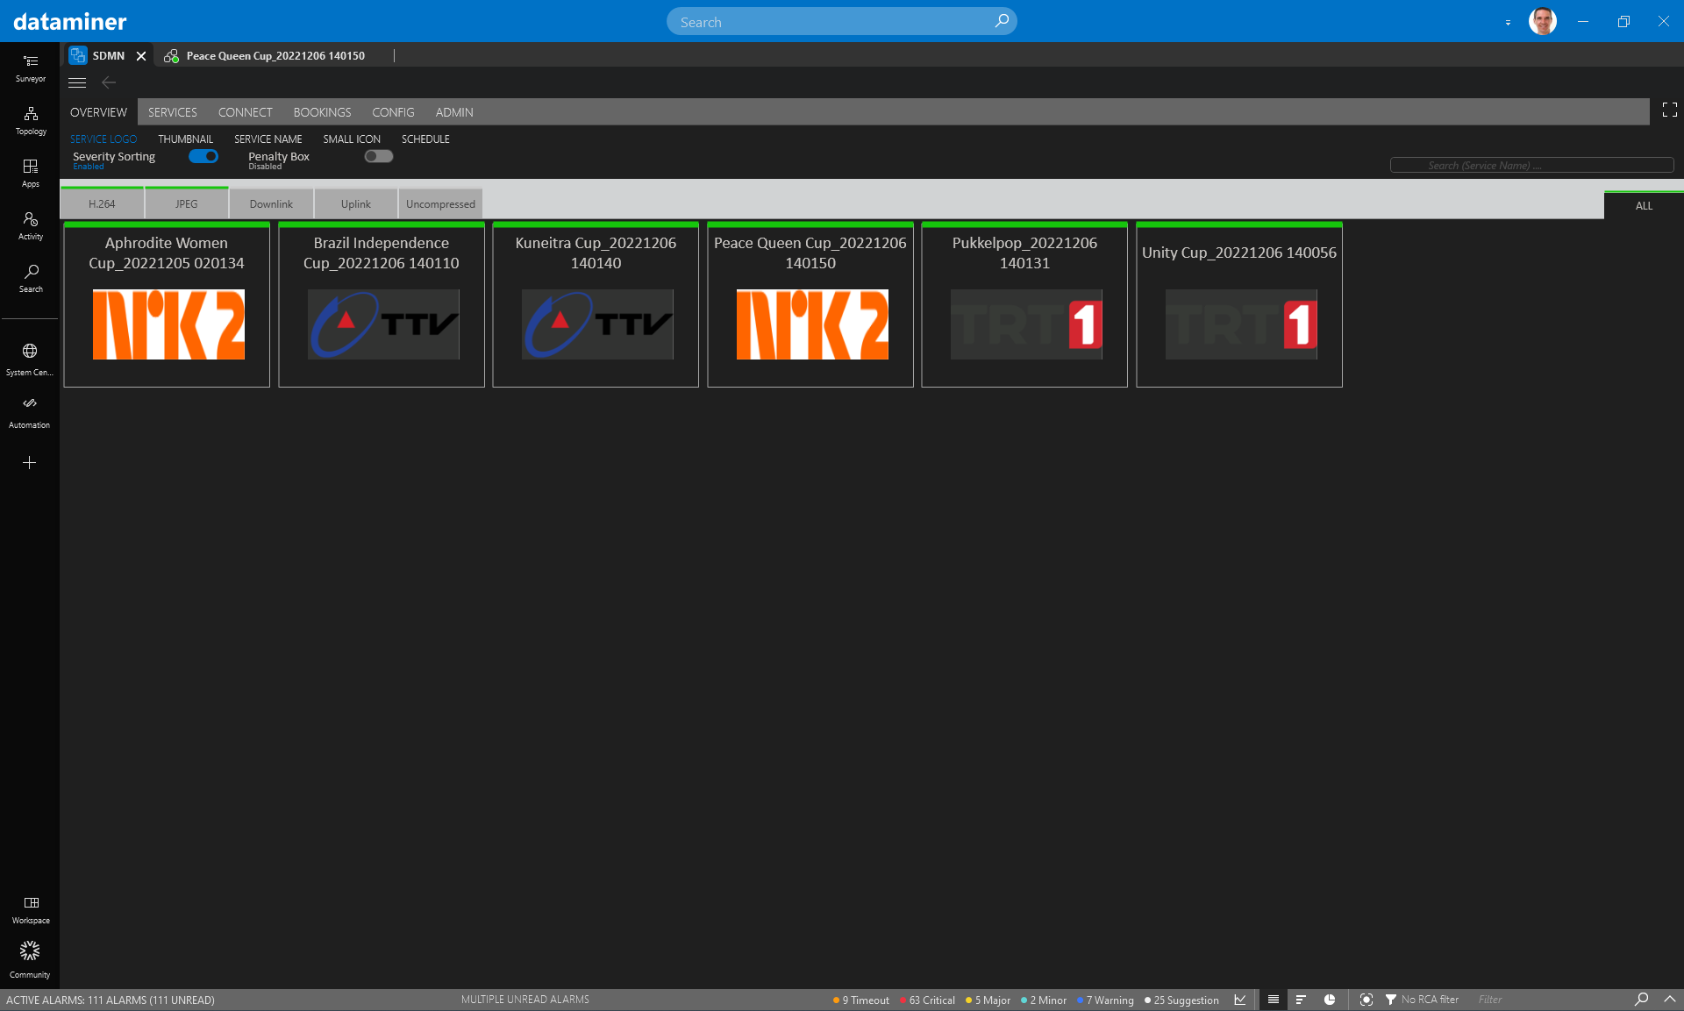The height and width of the screenshot is (1011, 1684).
Task: Open the sidebar Search panel
Action: (x=30, y=279)
